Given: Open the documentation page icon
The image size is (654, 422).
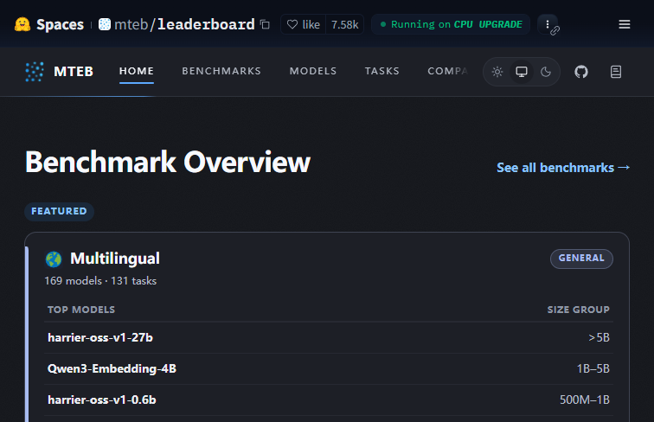Looking at the screenshot, I should (616, 72).
